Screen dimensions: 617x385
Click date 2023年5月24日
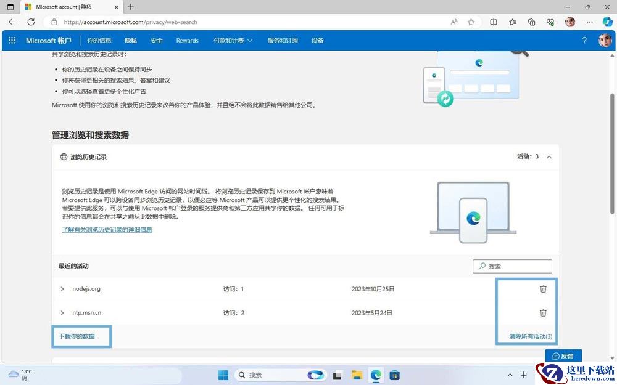371,313
